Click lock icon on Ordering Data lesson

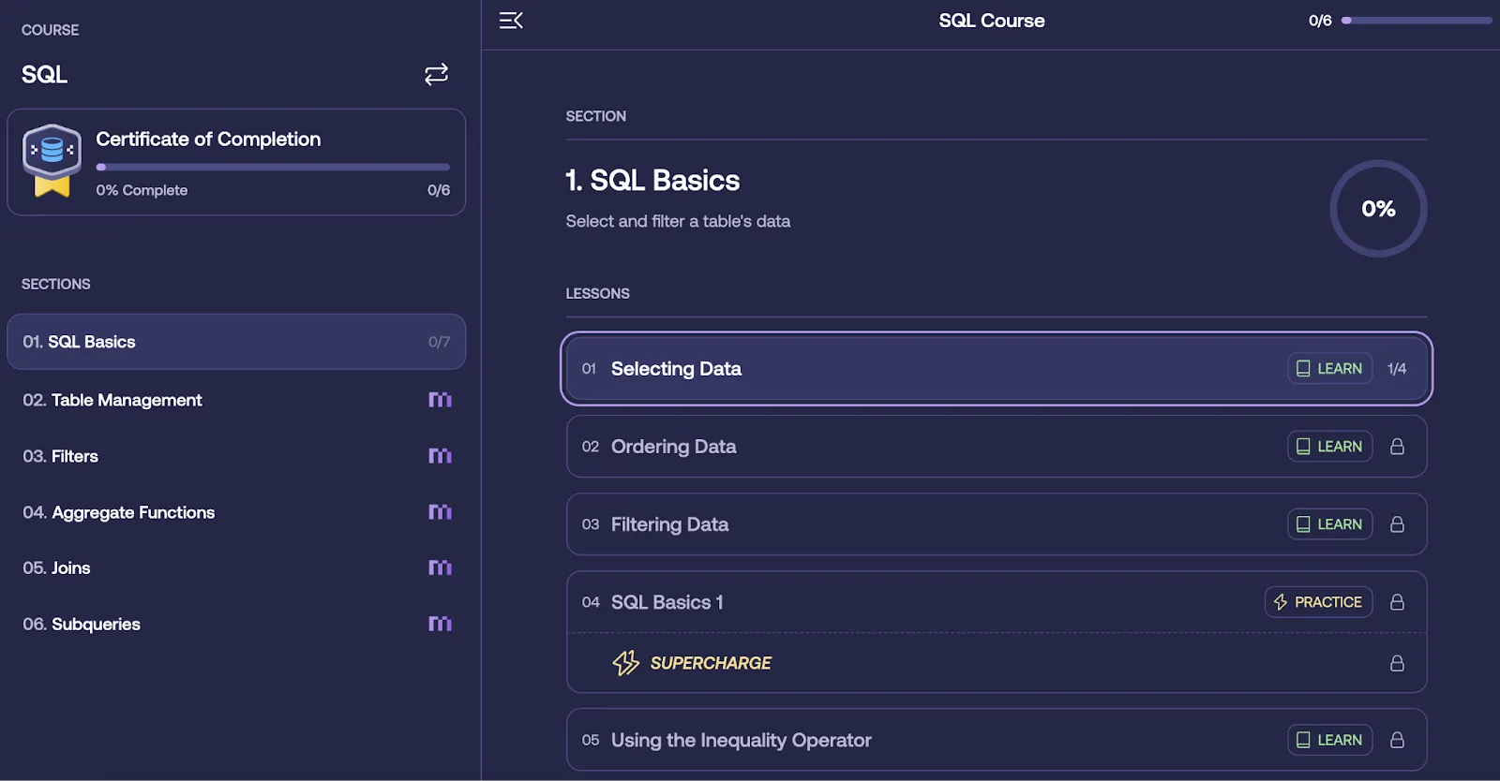[x=1397, y=447]
